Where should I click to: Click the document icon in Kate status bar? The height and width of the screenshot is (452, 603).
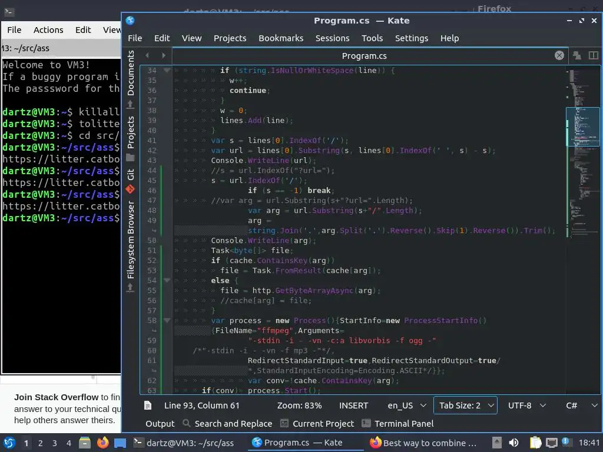[x=148, y=406]
